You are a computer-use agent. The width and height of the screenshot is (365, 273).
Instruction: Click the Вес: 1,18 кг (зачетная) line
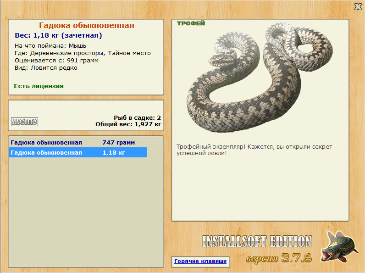point(58,35)
